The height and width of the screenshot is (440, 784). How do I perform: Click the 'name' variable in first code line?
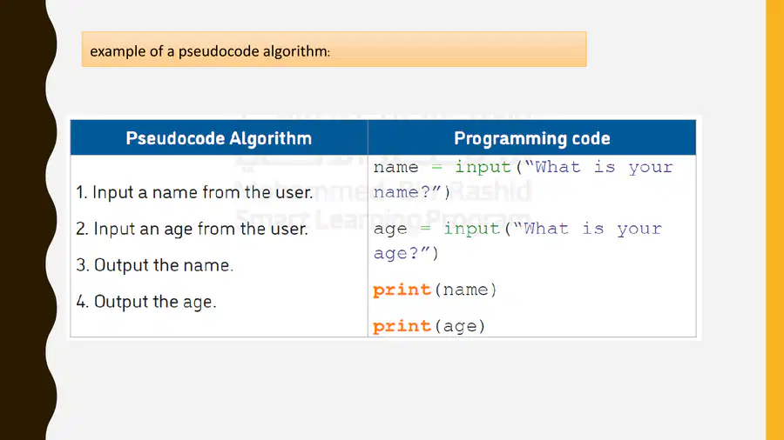[x=395, y=167]
